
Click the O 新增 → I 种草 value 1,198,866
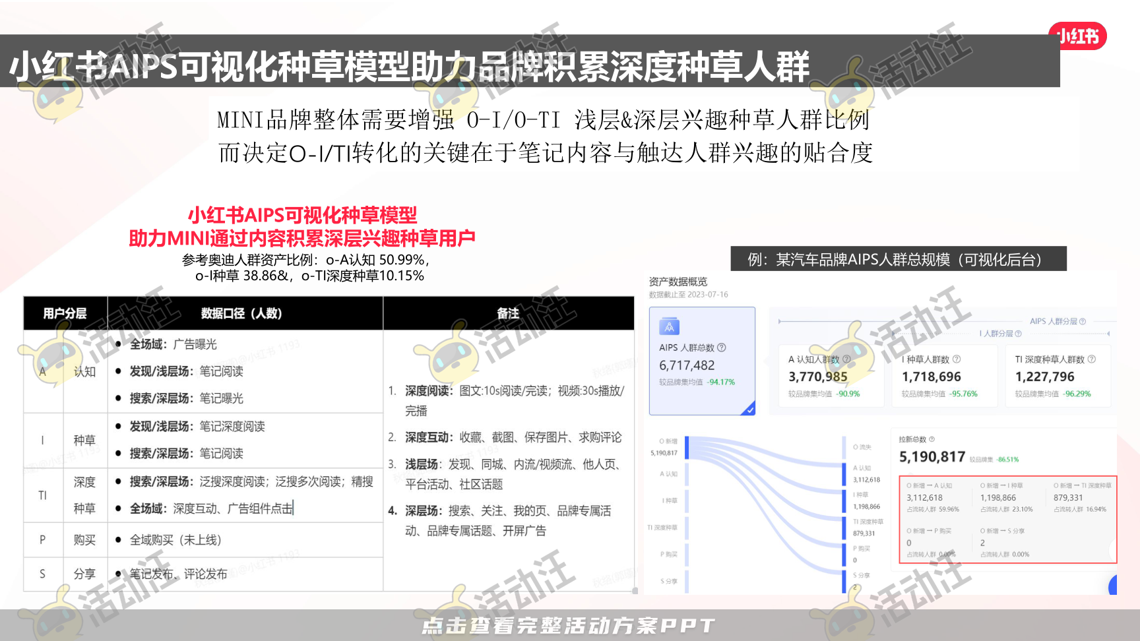coord(997,498)
